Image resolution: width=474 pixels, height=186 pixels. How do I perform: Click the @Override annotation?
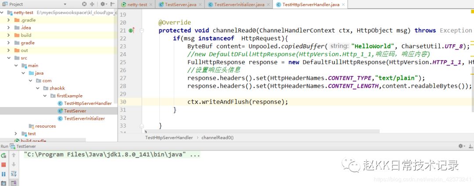[175, 23]
